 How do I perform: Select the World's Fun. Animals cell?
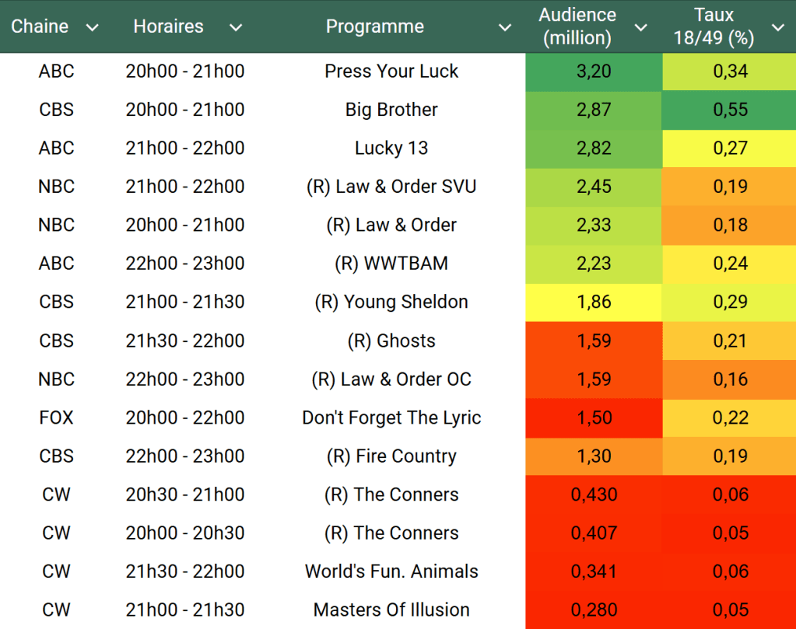pyautogui.click(x=391, y=571)
